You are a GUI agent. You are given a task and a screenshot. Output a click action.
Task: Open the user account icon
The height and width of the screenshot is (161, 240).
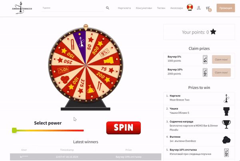199,8
